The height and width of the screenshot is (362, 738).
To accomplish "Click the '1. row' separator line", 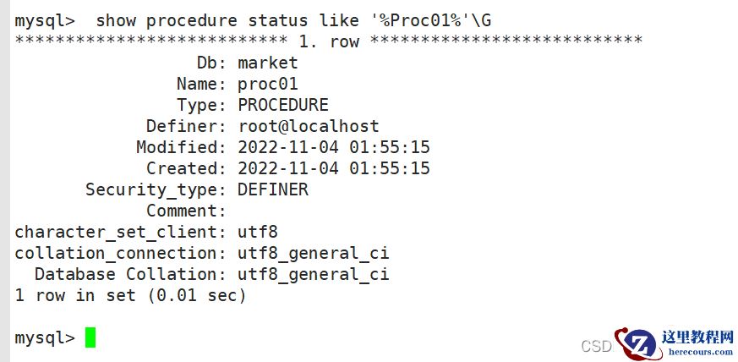I will pos(328,41).
